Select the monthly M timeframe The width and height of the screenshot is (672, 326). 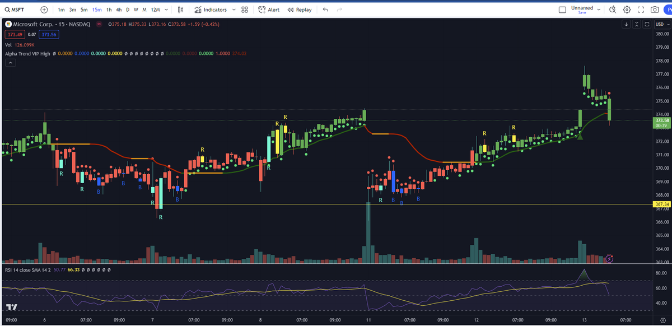[x=144, y=10]
